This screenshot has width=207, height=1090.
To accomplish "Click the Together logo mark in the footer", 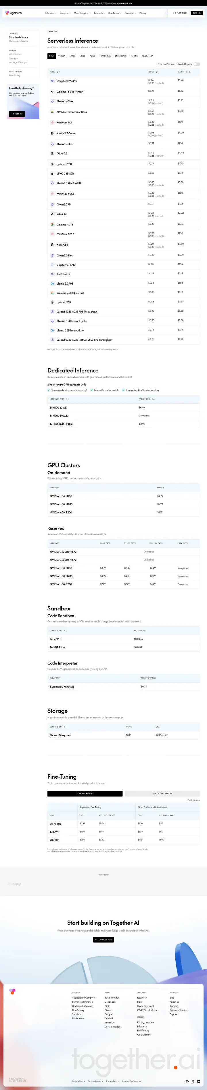I will pos(12,991).
